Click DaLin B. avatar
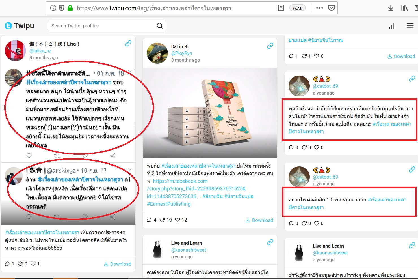Viewport: 418px width, 279px height. (157, 53)
